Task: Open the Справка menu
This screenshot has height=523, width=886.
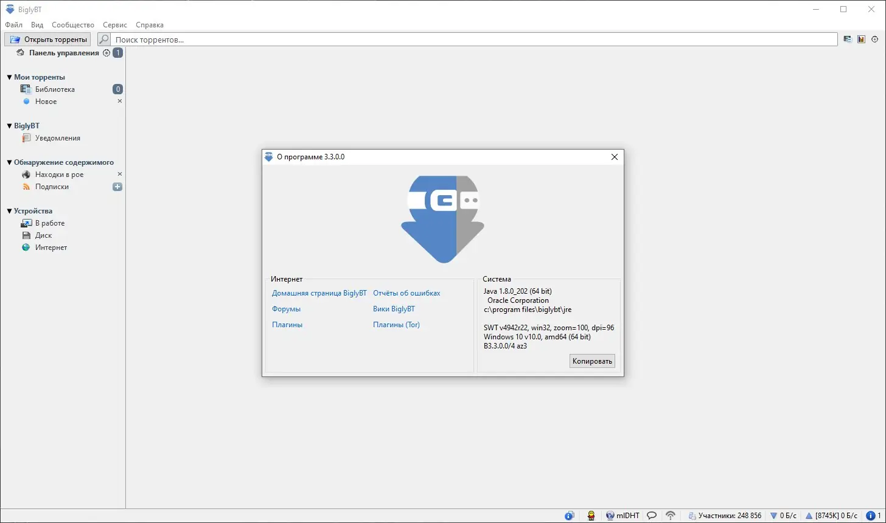Action: (150, 25)
